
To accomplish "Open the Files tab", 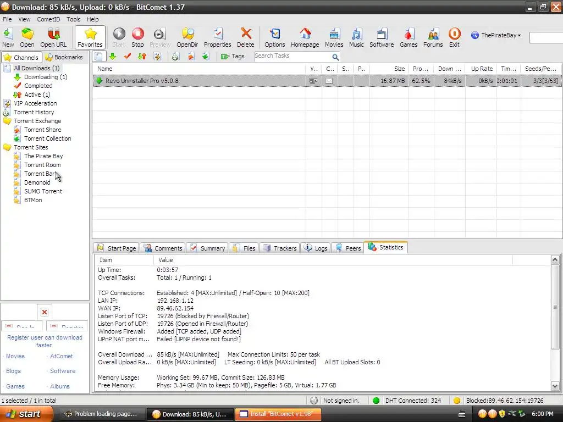I will [244, 248].
